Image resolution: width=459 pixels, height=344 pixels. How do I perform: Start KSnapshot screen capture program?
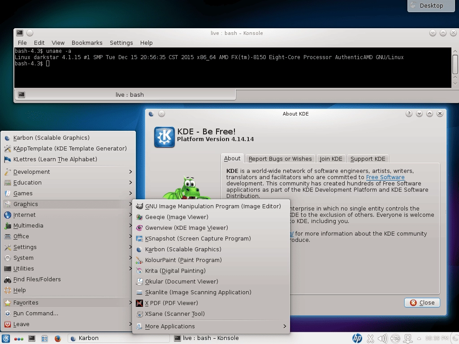(x=211, y=239)
